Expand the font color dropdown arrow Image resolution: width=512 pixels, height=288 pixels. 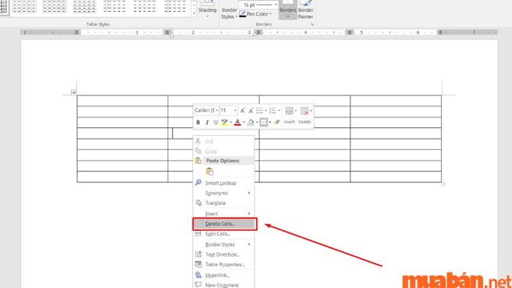(244, 122)
